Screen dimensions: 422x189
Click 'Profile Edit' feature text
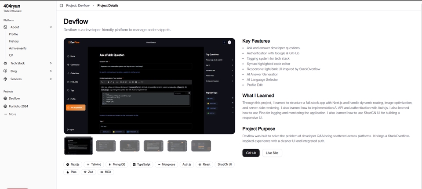[255, 85]
